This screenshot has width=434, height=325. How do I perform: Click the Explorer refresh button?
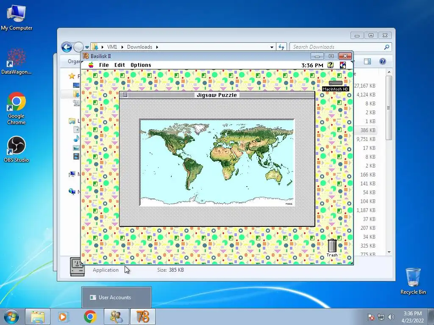point(281,47)
